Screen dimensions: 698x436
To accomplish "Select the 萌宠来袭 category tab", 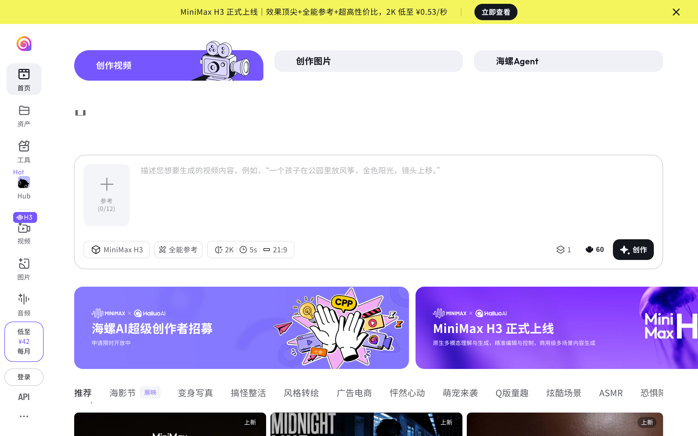I will (x=460, y=393).
